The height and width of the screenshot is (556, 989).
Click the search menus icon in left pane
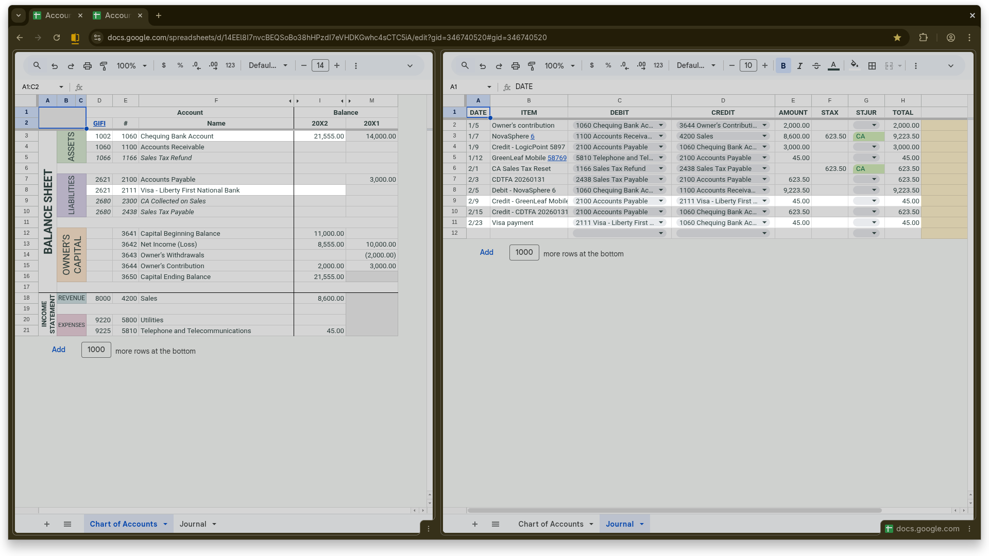point(37,66)
